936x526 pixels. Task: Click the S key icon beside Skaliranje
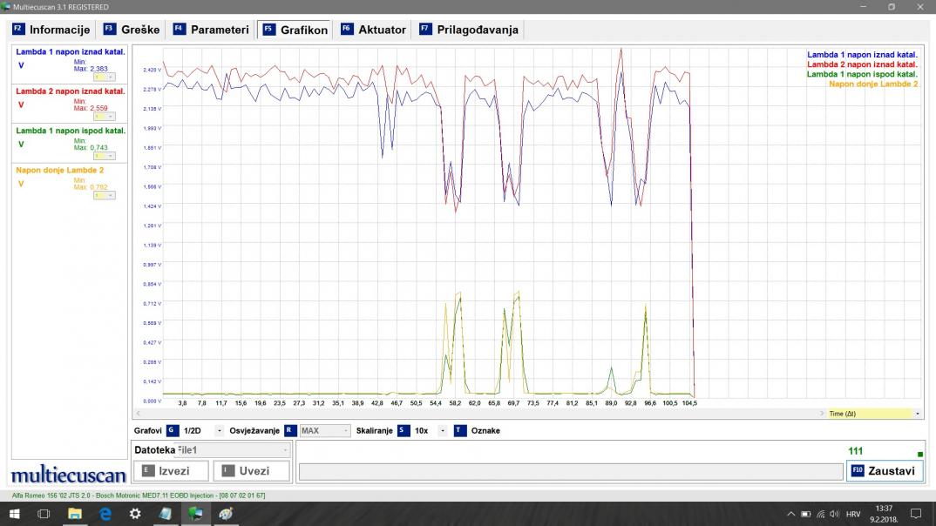(x=404, y=430)
